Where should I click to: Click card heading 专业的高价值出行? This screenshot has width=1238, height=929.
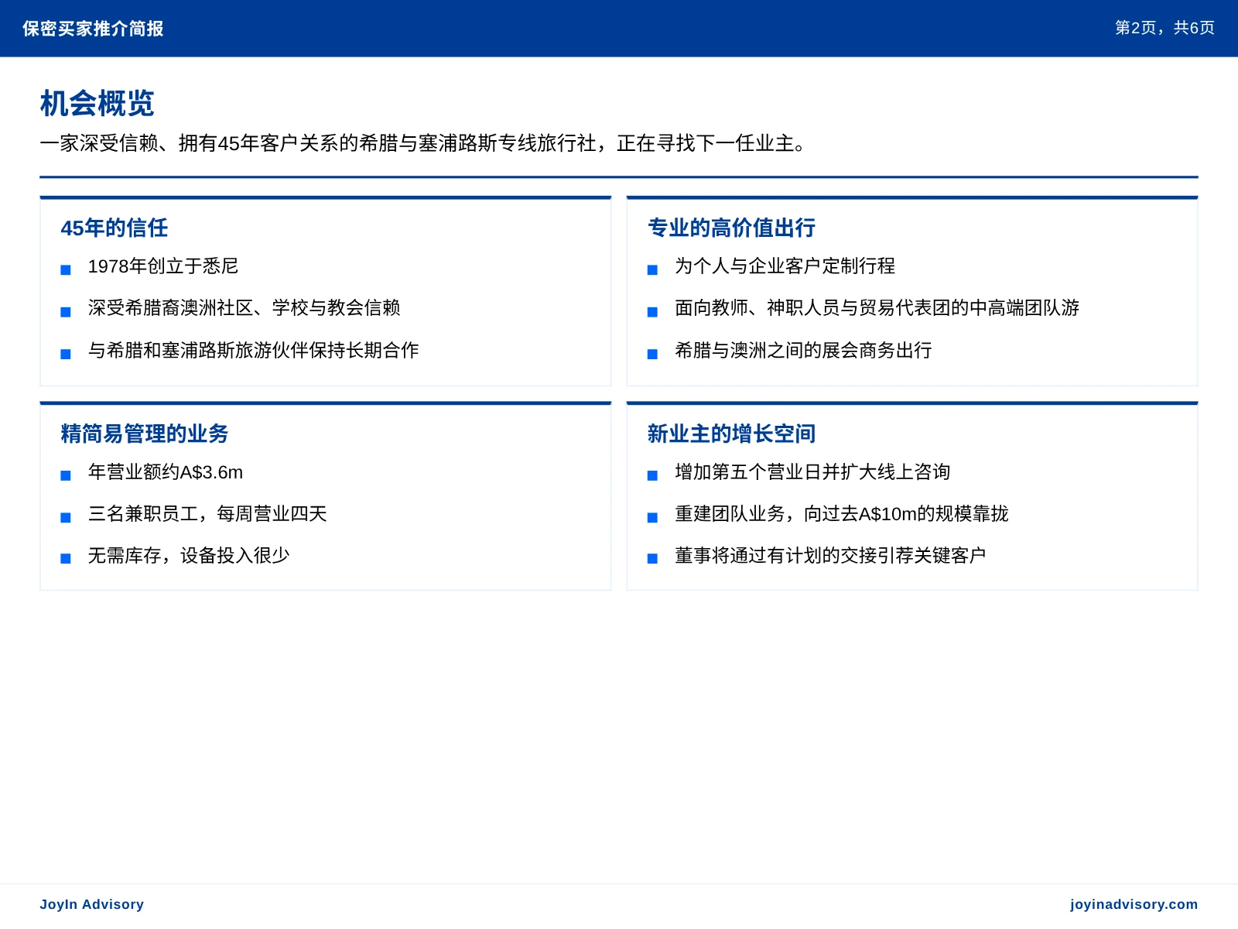point(731,228)
